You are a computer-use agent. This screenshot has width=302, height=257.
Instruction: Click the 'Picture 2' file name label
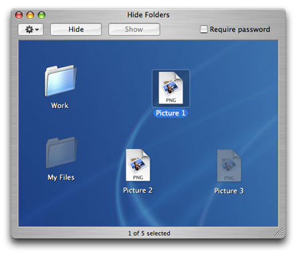pyautogui.click(x=138, y=191)
